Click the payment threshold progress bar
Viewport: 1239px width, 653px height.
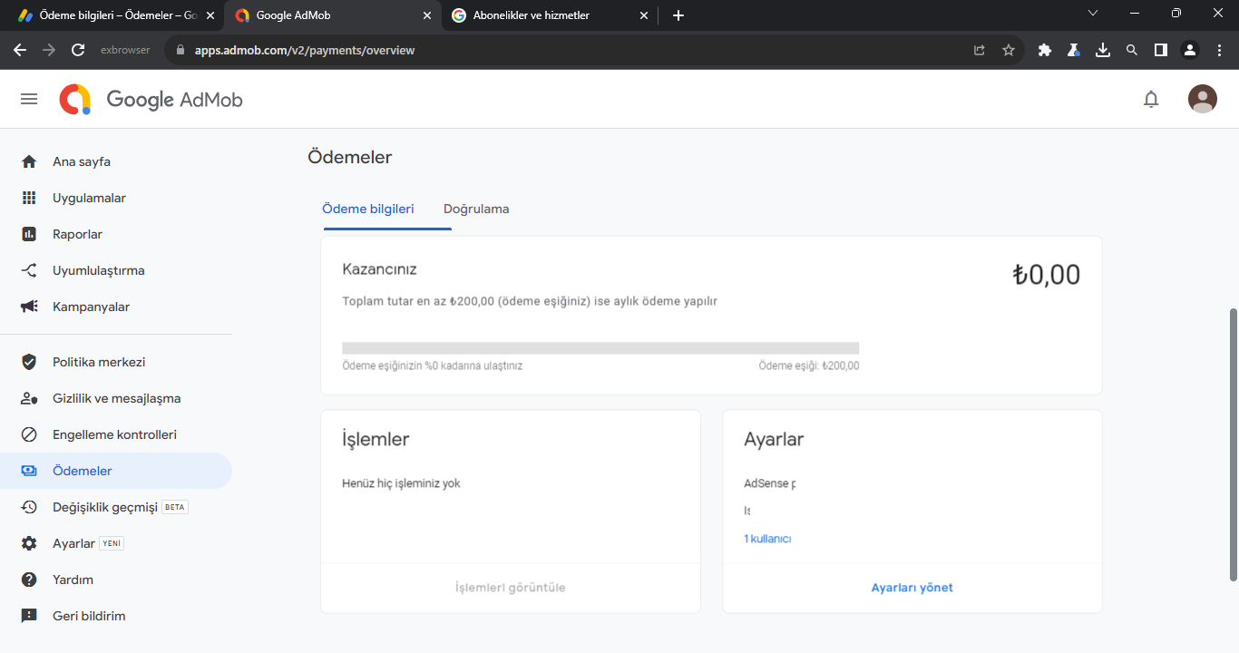pos(600,348)
